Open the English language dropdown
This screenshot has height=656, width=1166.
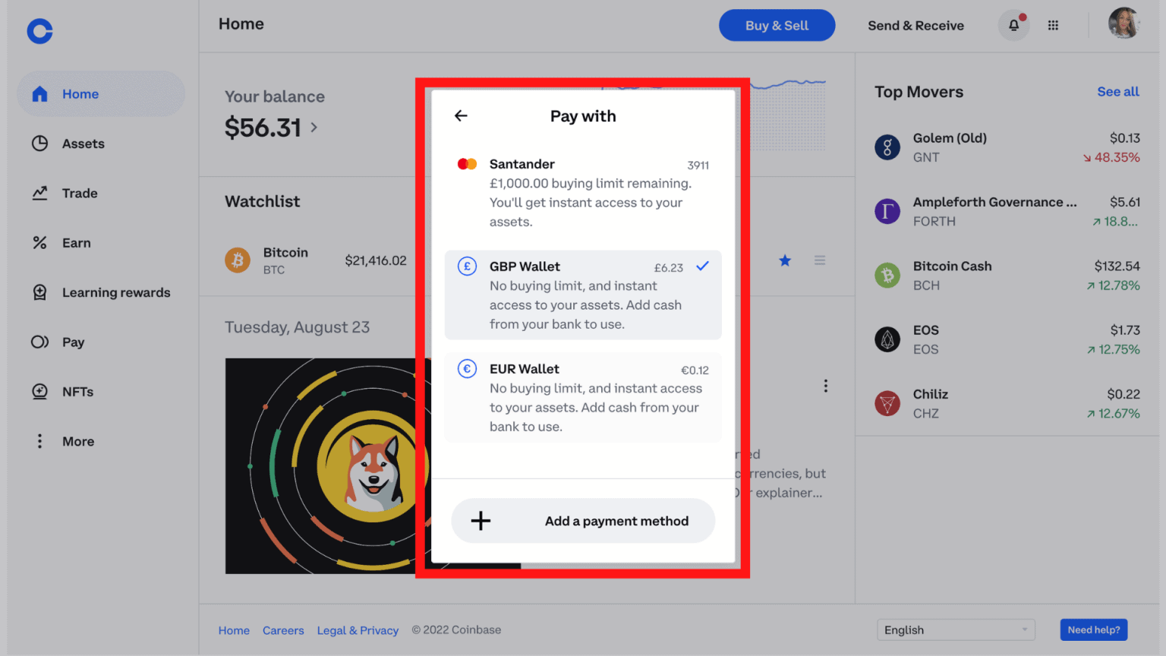(x=956, y=630)
